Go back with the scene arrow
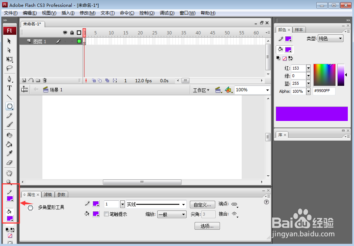The width and height of the screenshot is (354, 246). click(x=36, y=89)
